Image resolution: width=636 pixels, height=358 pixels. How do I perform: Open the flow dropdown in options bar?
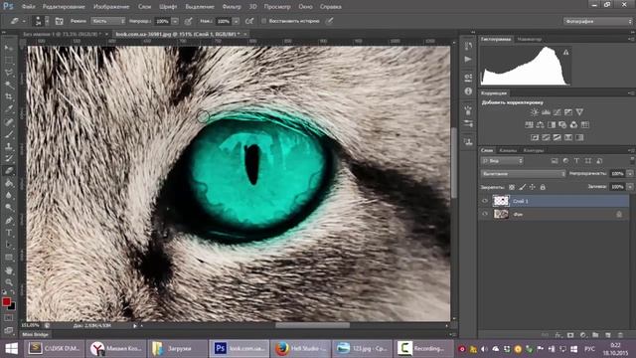237,21
